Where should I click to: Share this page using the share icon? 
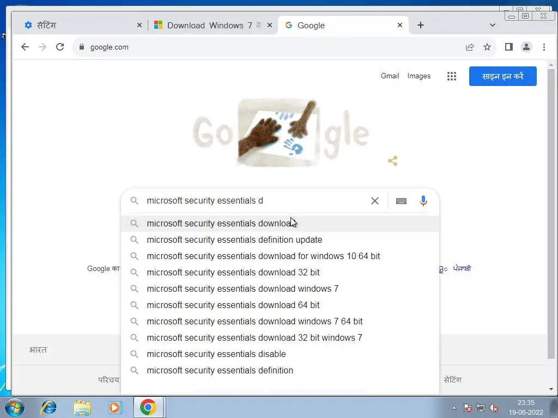(470, 47)
